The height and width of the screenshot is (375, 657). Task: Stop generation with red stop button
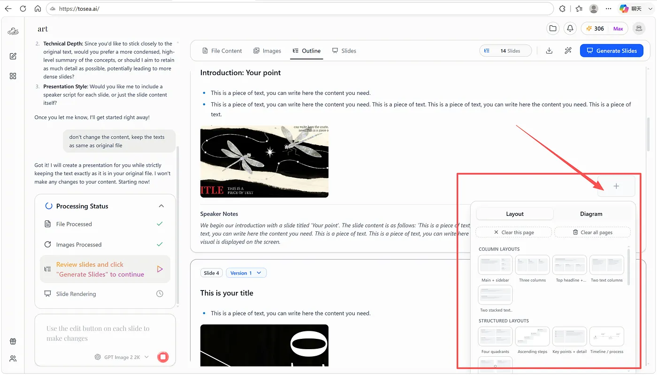tap(163, 357)
